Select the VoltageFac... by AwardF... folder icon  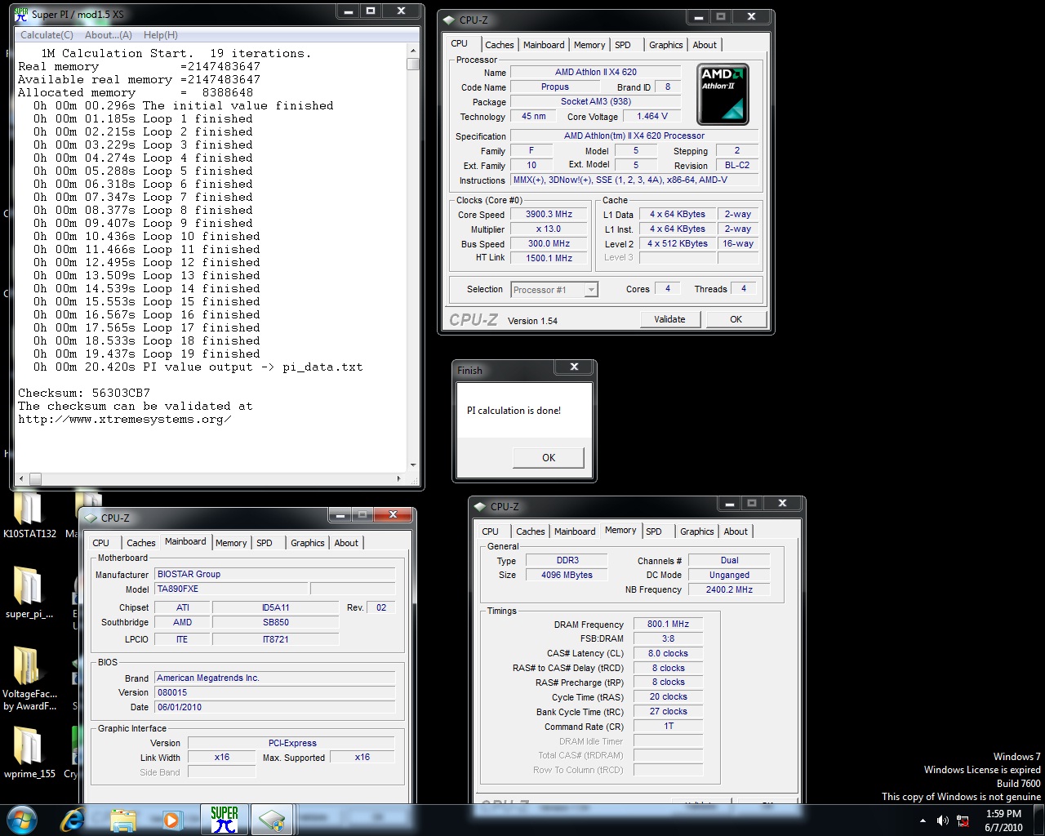tap(29, 678)
